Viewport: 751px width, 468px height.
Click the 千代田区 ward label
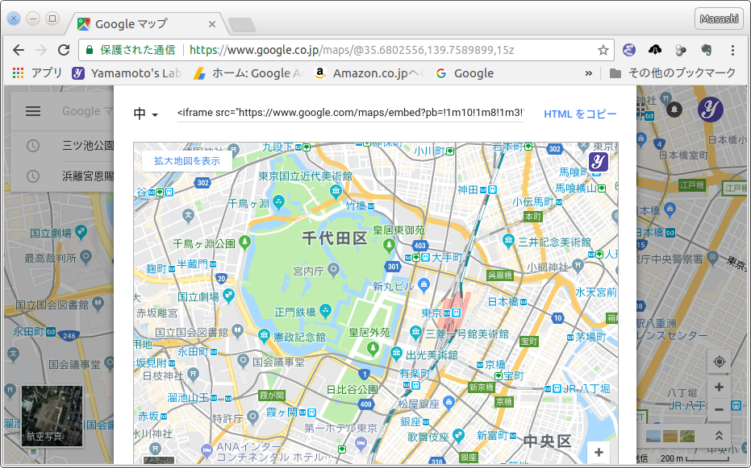[x=334, y=238]
